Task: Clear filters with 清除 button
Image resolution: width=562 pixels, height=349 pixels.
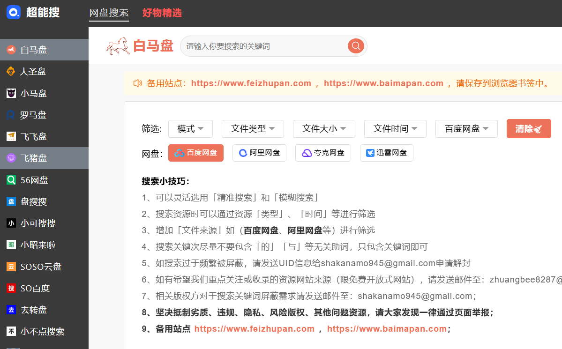Action: [529, 129]
